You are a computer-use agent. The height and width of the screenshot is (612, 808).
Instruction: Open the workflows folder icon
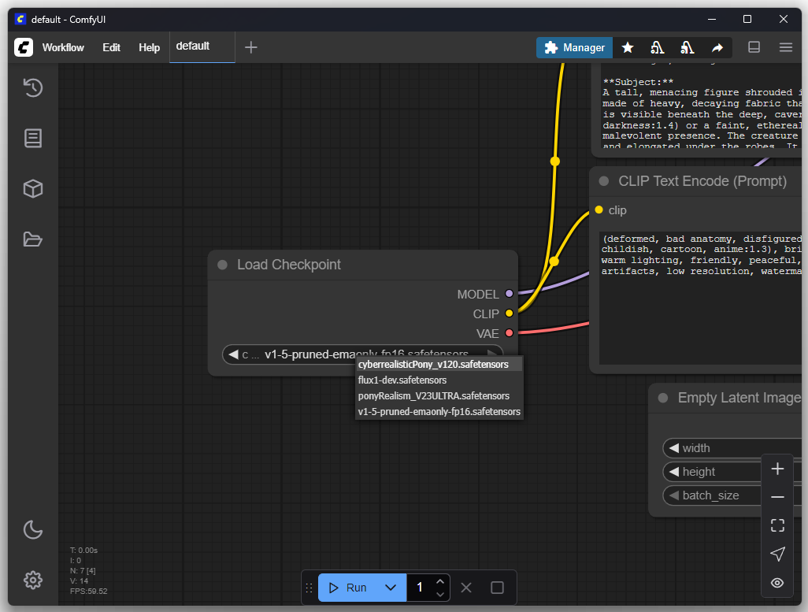pyautogui.click(x=32, y=239)
